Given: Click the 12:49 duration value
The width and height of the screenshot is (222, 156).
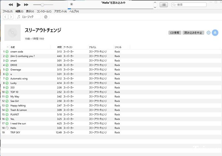Looking at the screenshot, I should point(59,132).
